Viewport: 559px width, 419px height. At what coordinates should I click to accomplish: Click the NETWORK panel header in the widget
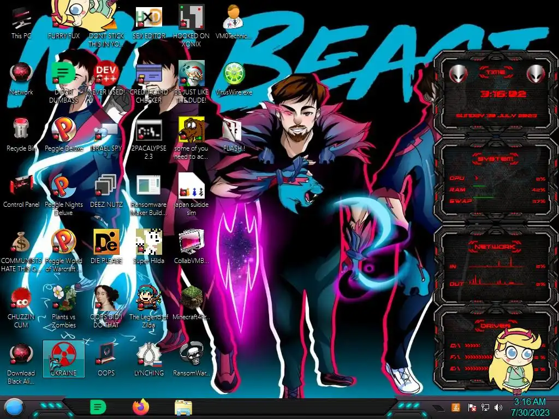pyautogui.click(x=496, y=246)
